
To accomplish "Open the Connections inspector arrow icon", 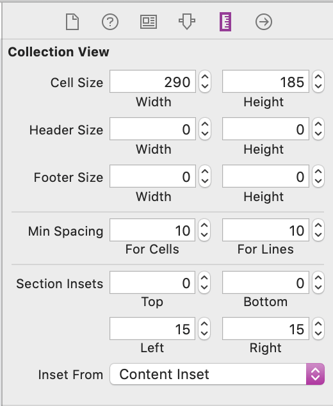I will (264, 22).
